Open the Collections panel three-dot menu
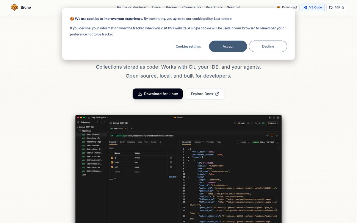 tap(105, 122)
